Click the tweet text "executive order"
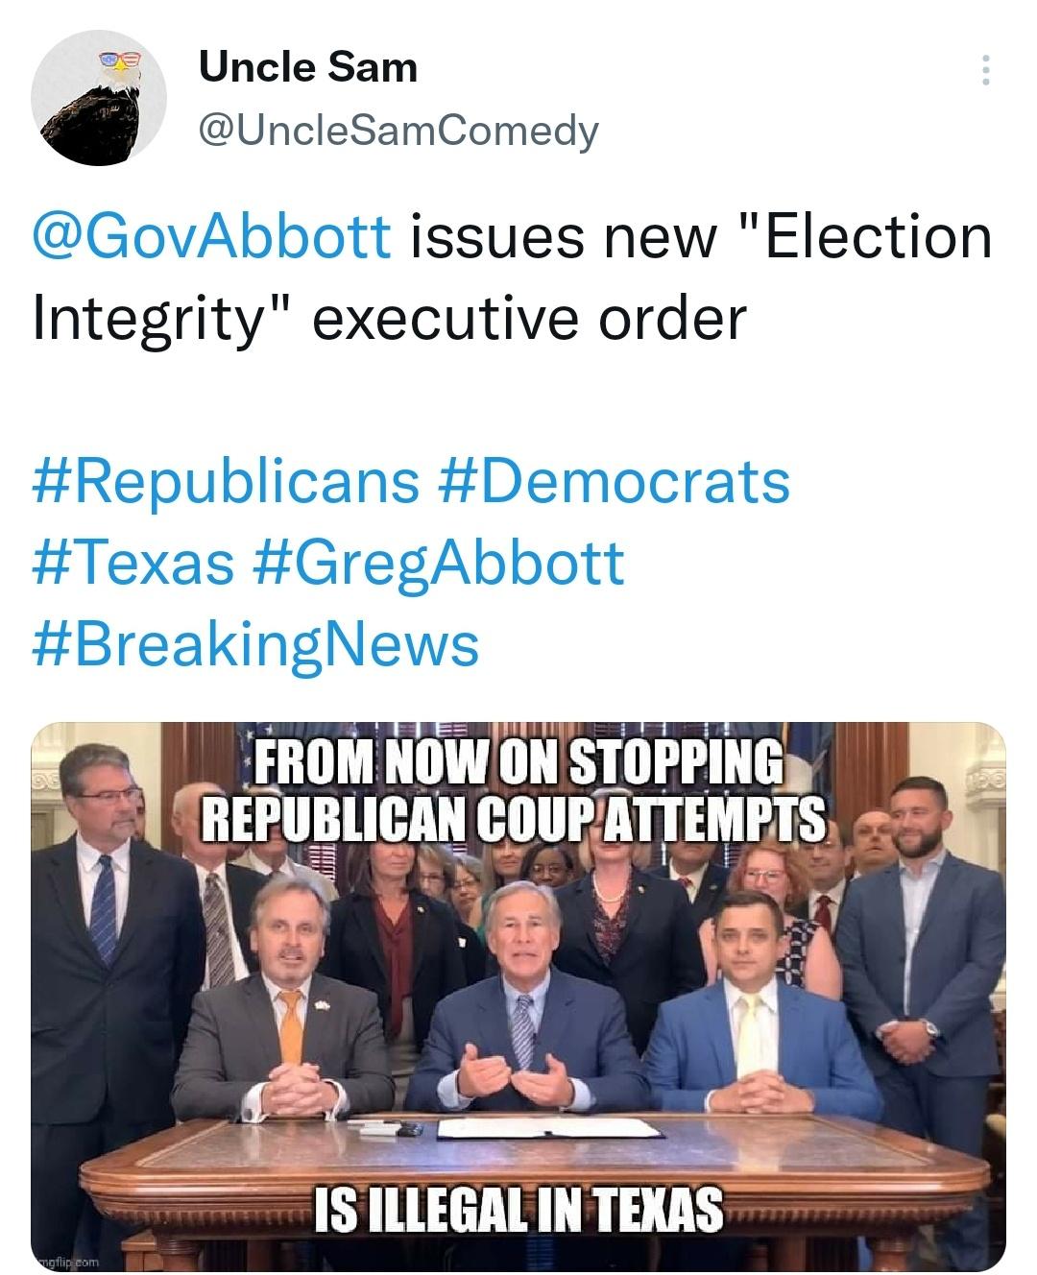 [529, 318]
